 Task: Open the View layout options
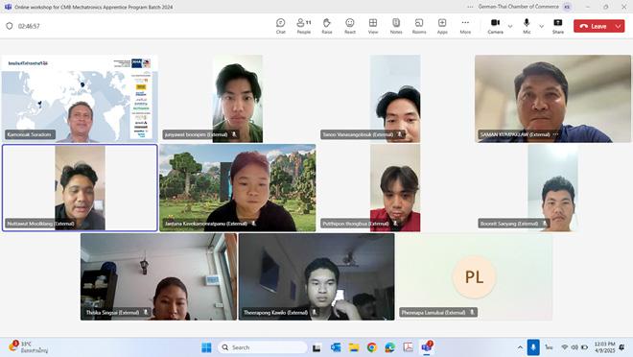[x=373, y=26]
